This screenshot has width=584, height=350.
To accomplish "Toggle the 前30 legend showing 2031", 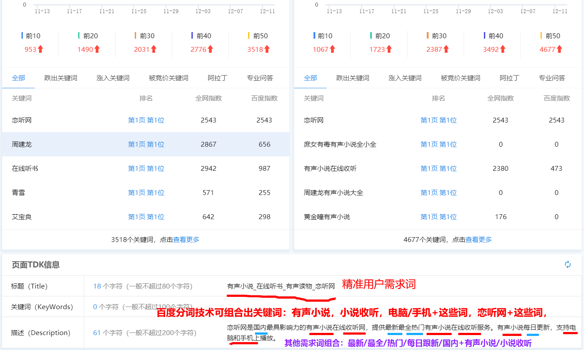I will tap(144, 36).
